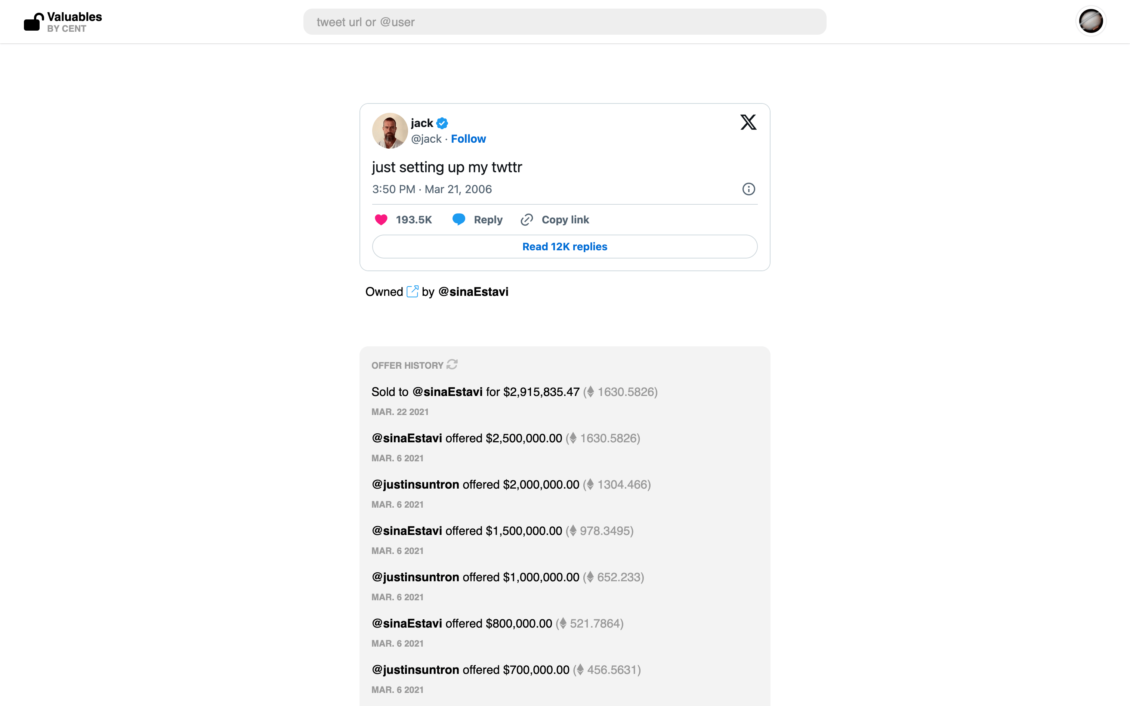
Task: Open the external link icon beside Owned
Action: click(x=412, y=292)
